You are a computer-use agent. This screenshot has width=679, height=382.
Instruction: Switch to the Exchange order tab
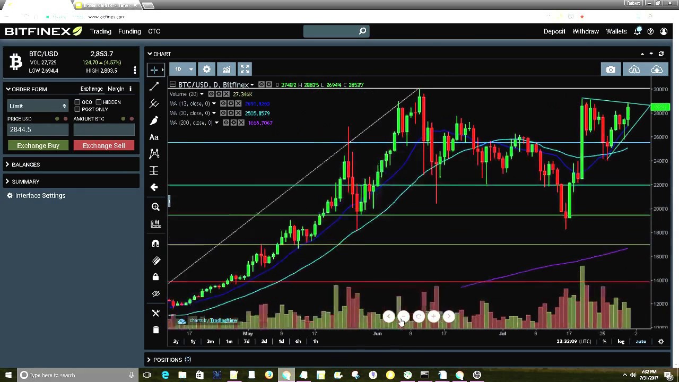92,89
